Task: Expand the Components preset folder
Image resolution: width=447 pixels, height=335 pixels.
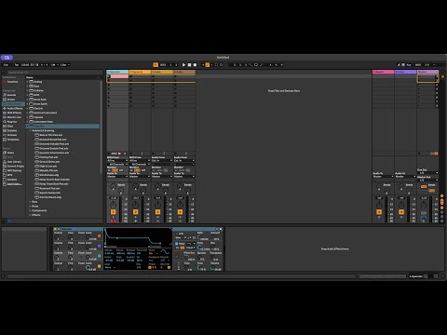Action: click(x=31, y=210)
